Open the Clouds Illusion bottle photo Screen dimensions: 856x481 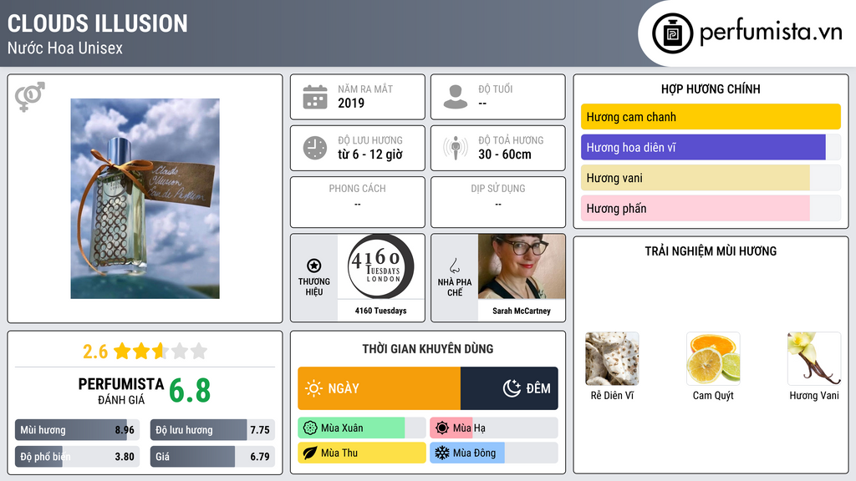(145, 199)
